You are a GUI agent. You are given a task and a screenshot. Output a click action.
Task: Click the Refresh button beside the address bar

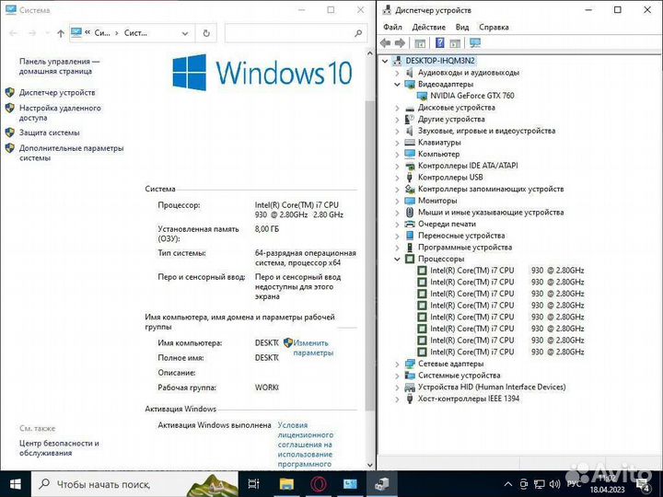206,32
